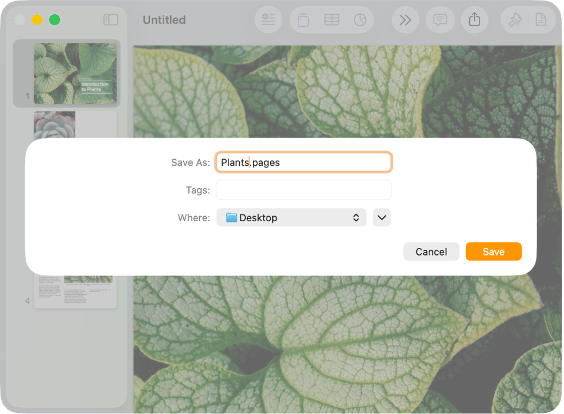Expand the save dialog with chevron button

[x=382, y=217]
